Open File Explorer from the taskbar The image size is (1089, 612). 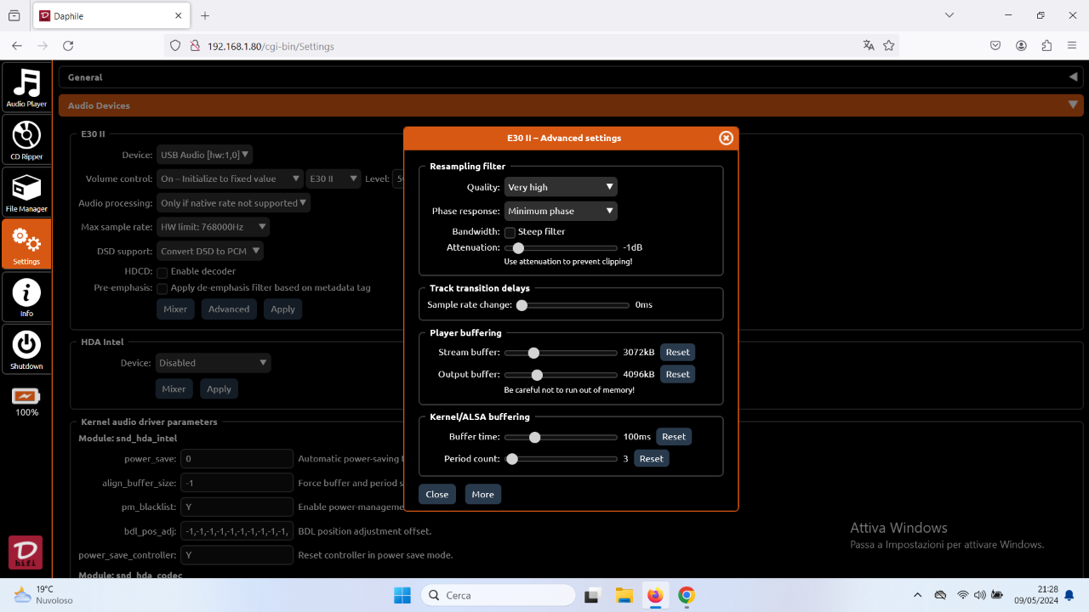(624, 595)
